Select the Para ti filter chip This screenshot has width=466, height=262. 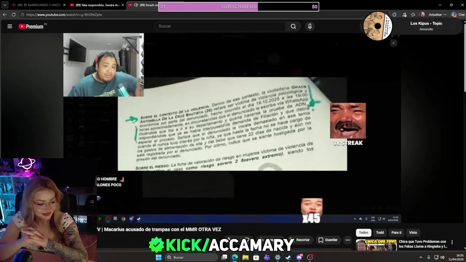pyautogui.click(x=396, y=233)
